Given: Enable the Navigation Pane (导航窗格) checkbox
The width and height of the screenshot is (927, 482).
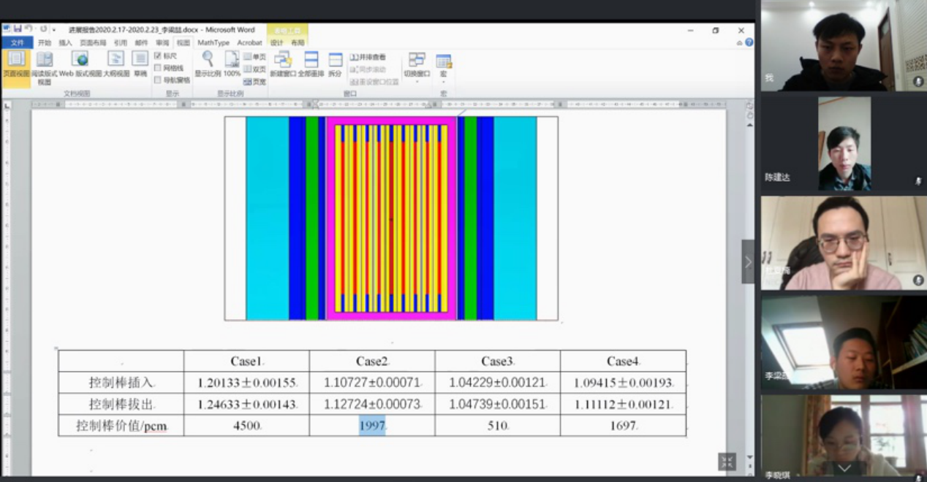Looking at the screenshot, I should (x=158, y=80).
